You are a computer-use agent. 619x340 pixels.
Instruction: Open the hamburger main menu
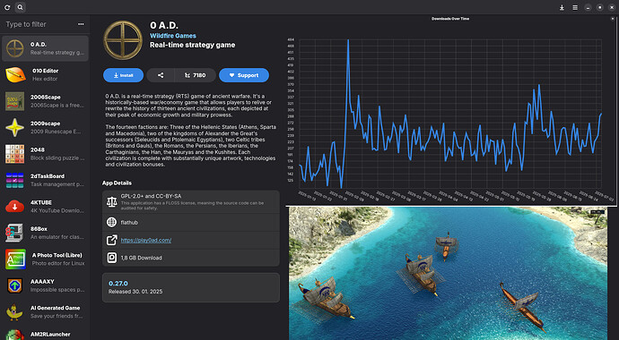tap(575, 7)
